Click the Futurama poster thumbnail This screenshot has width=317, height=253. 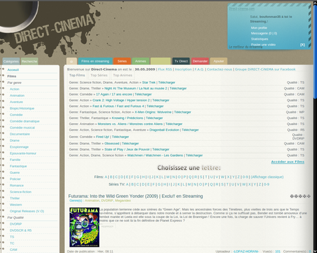click(84, 227)
